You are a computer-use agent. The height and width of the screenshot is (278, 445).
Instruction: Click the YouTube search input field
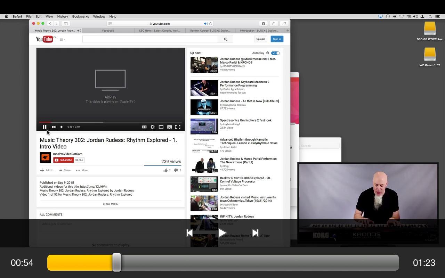150,39
